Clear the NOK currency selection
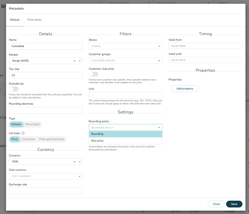Screen dimensions: 249x214 tap(74, 162)
